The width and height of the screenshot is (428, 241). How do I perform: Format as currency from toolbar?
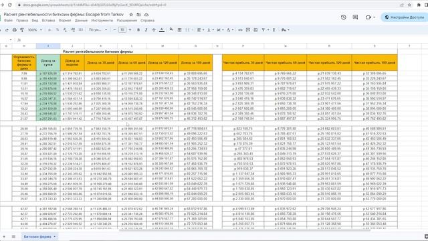click(x=49, y=29)
